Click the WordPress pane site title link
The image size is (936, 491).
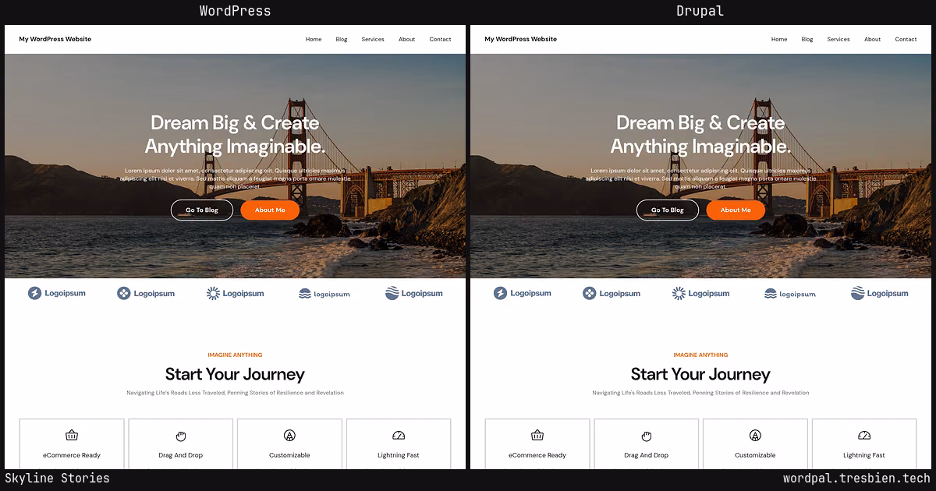click(x=55, y=39)
